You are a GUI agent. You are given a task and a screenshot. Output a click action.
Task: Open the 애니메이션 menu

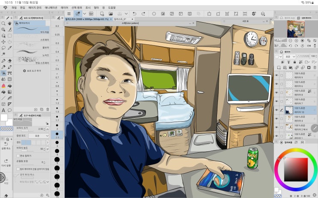coord(51,8)
